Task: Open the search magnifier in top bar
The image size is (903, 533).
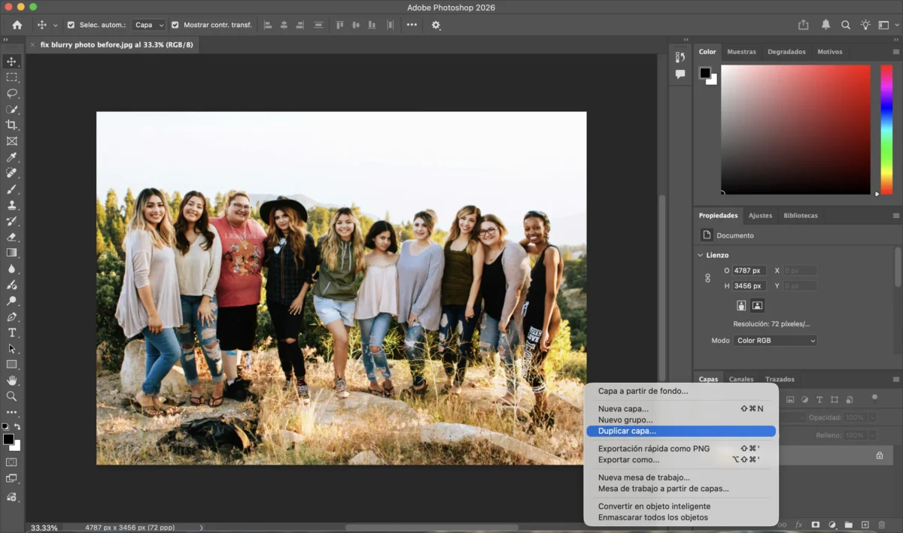Action: 846,25
